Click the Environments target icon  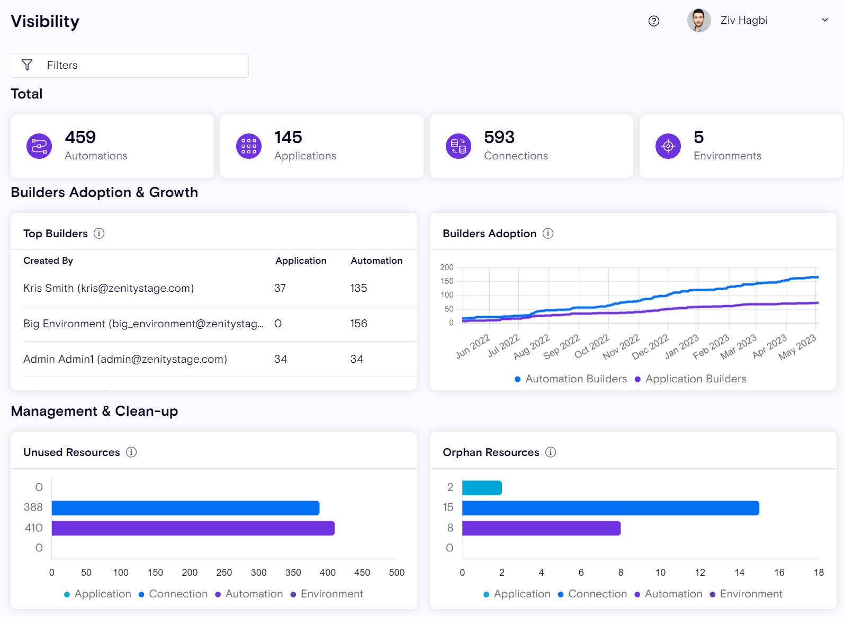(668, 146)
